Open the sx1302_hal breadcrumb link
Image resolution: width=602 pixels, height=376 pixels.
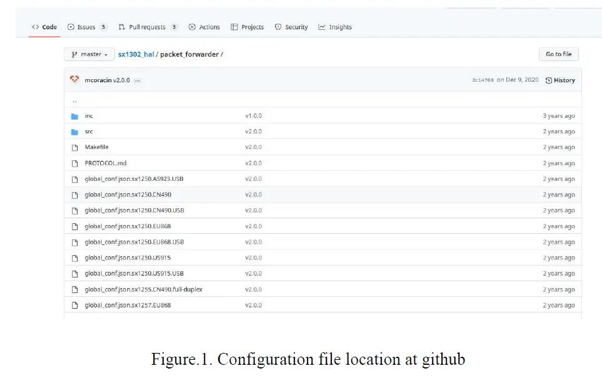coord(136,54)
